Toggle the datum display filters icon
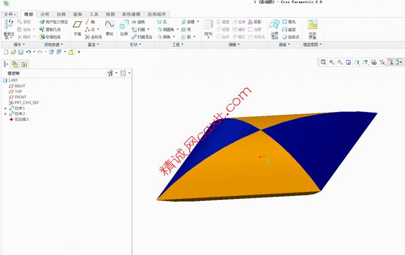The image size is (405, 255). [x=383, y=62]
